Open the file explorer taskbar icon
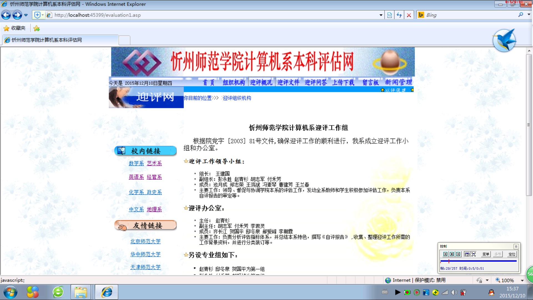Image resolution: width=533 pixels, height=300 pixels. (81, 292)
